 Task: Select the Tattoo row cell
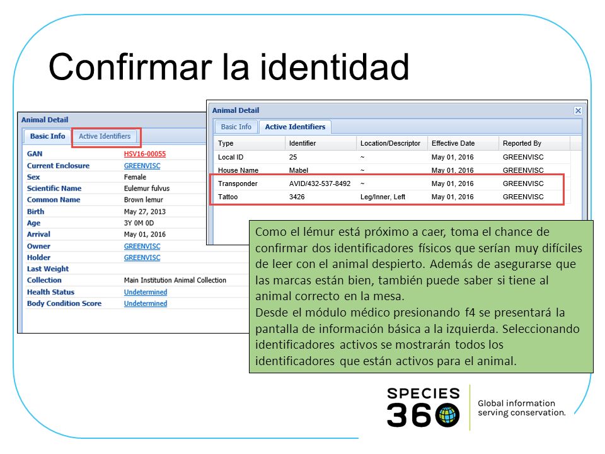click(x=228, y=197)
